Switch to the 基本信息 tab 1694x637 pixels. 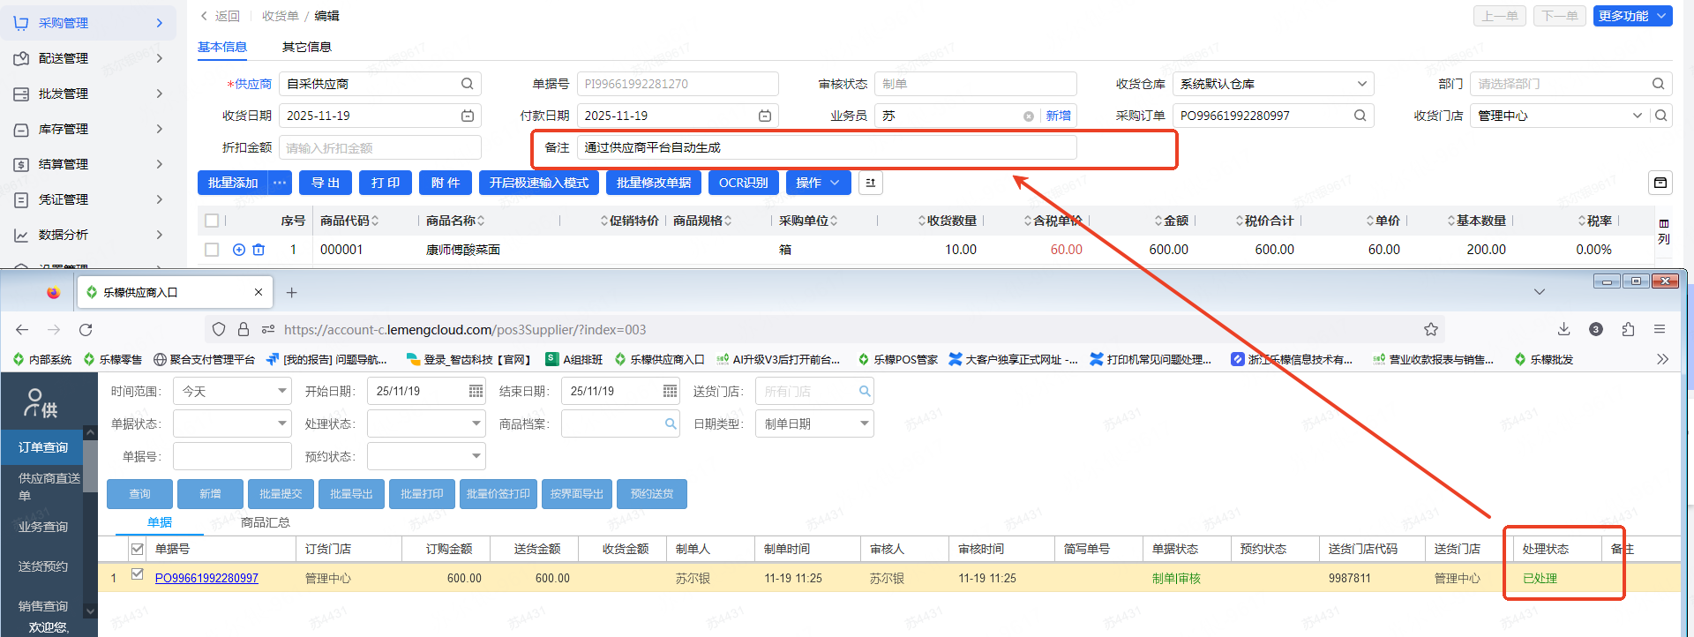pyautogui.click(x=222, y=47)
